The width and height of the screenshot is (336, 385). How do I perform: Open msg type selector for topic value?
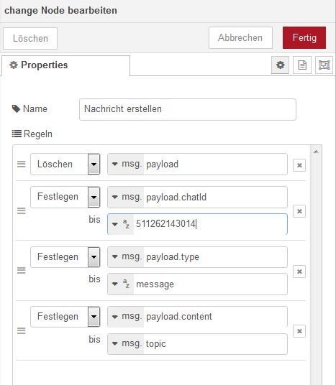tap(126, 344)
